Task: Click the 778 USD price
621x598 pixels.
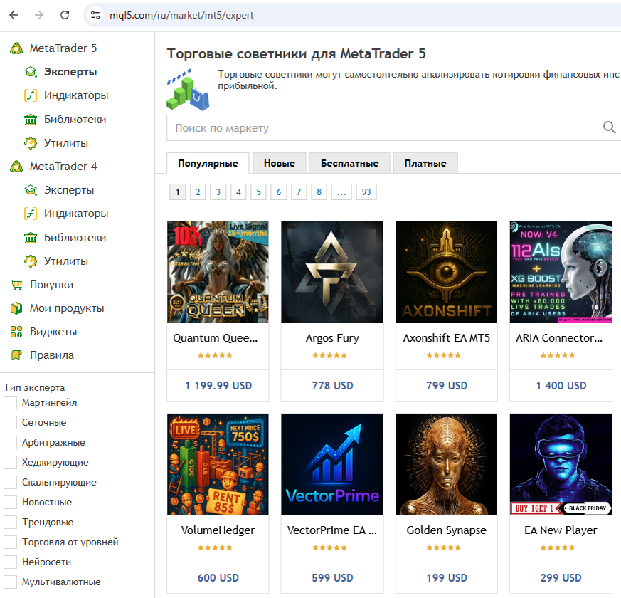Action: click(332, 386)
